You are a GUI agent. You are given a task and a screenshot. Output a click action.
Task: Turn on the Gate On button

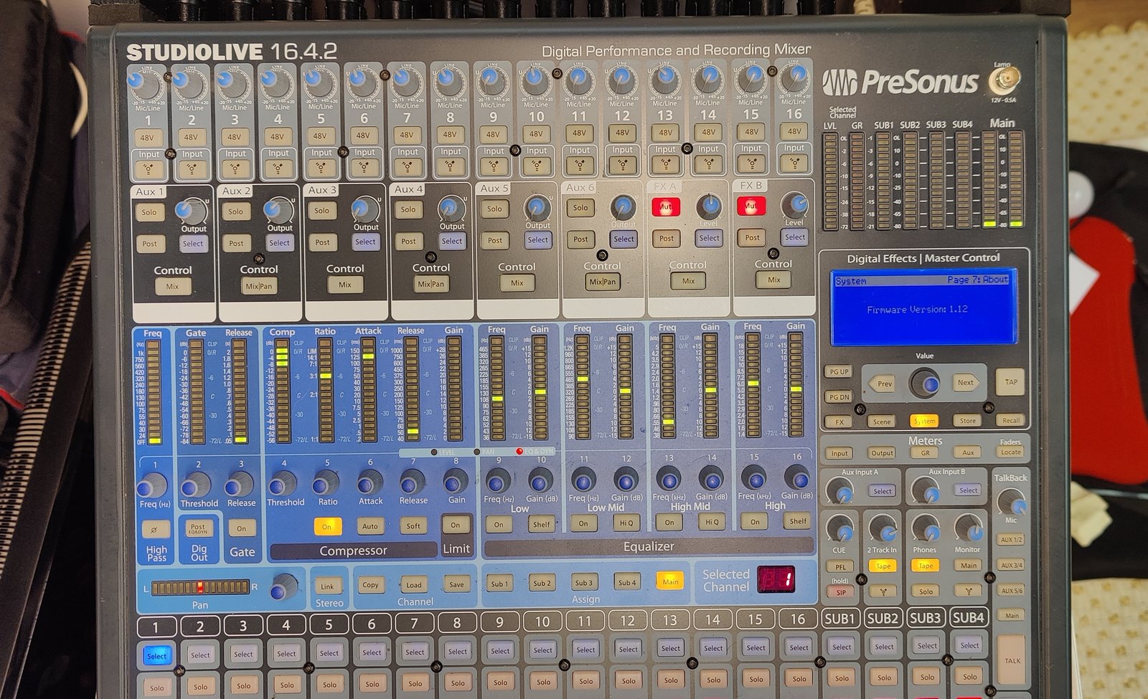click(x=242, y=528)
